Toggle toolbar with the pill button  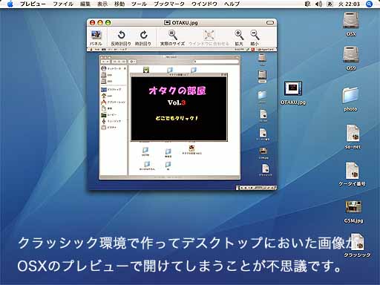[x=270, y=23]
